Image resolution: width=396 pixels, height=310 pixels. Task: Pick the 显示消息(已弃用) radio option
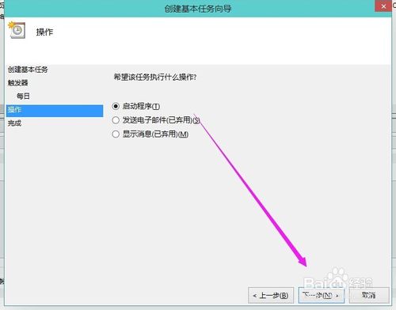[116, 134]
